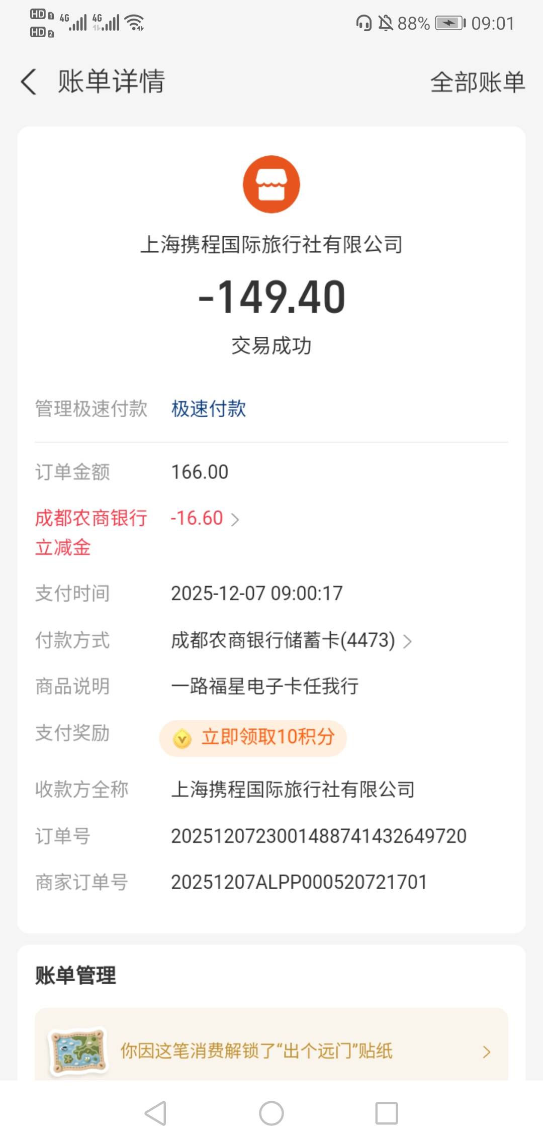Tap the -149.40 transaction amount
This screenshot has width=543, height=1146.
[271, 297]
